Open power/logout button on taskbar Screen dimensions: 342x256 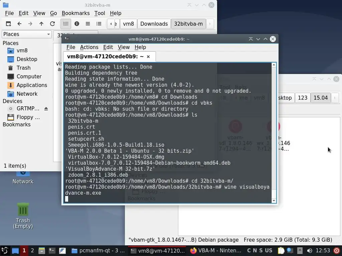pos(337,251)
